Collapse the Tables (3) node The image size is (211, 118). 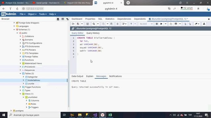(x=20, y=73)
